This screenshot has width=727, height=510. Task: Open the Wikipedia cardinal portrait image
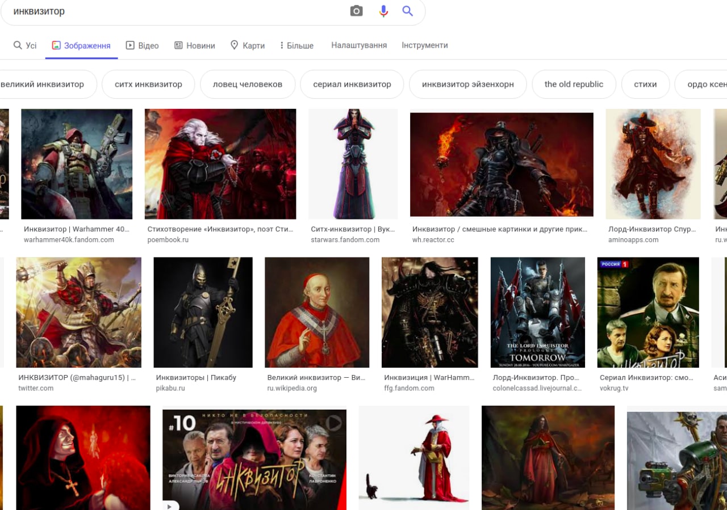coord(317,313)
